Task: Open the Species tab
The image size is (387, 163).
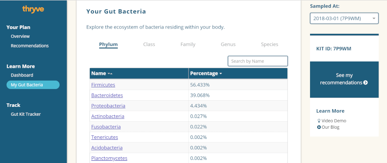Action: click(270, 45)
